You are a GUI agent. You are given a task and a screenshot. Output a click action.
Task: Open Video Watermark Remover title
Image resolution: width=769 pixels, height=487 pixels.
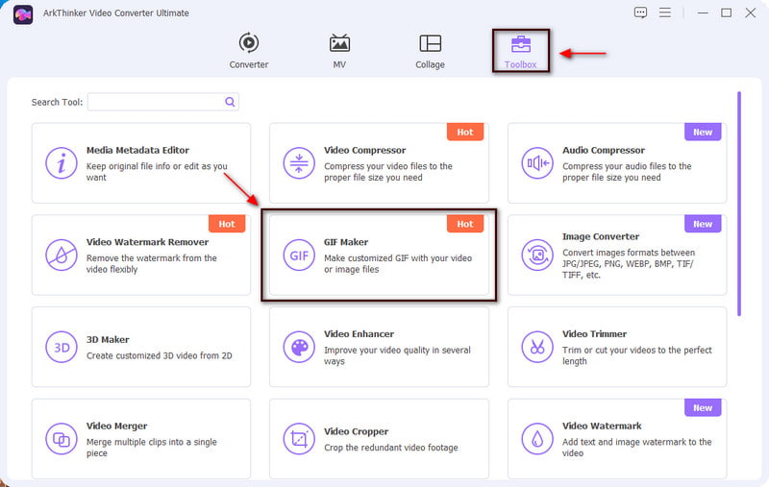click(148, 242)
